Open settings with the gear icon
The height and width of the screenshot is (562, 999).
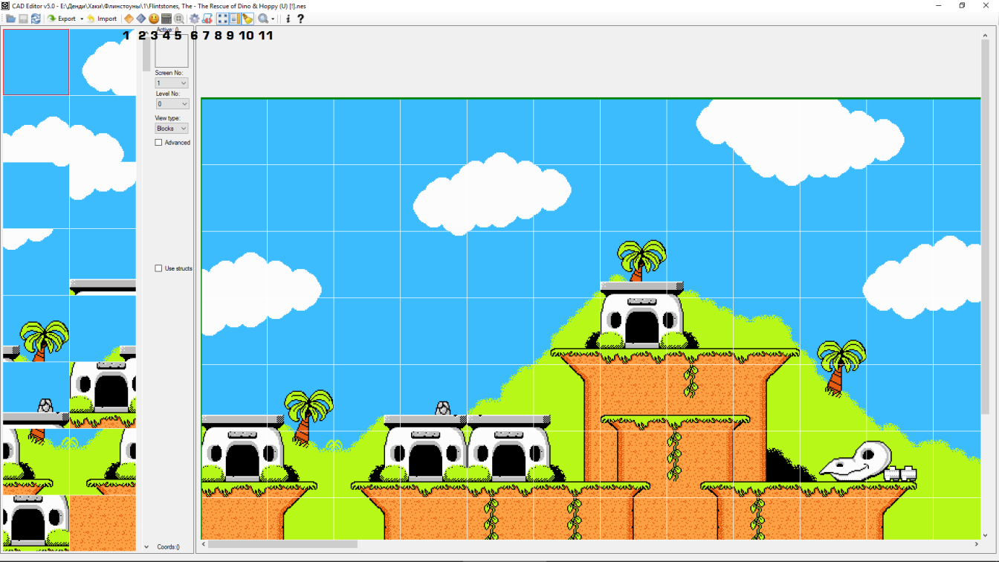pos(195,19)
